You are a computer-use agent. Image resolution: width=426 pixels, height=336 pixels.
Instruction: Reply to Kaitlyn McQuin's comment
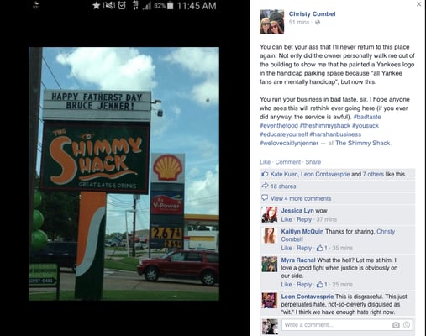[304, 248]
